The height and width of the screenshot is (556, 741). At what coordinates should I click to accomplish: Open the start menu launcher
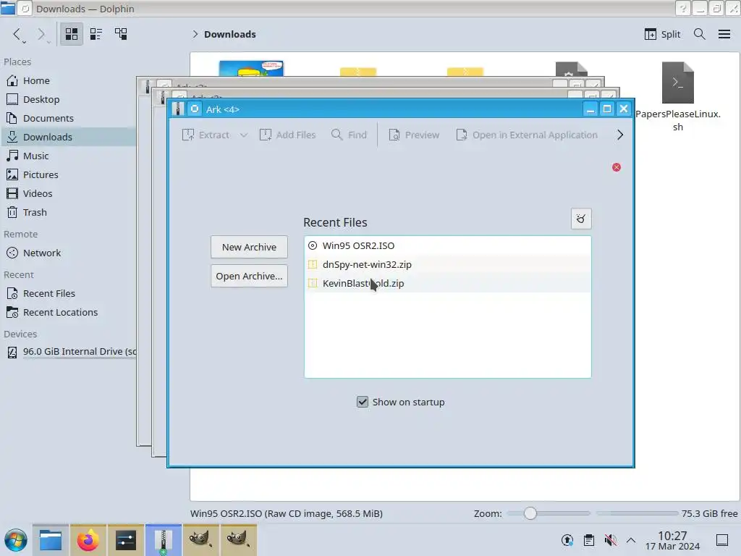click(15, 540)
